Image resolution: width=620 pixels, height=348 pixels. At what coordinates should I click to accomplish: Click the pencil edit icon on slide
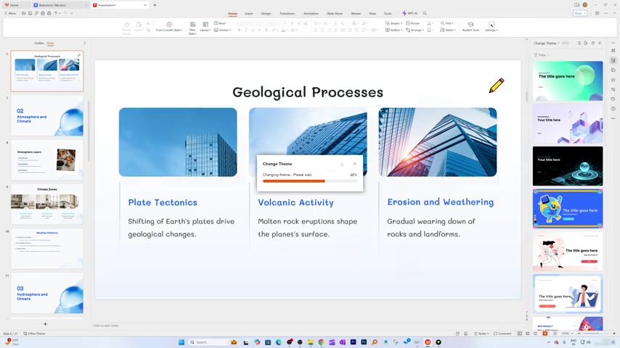coord(497,86)
